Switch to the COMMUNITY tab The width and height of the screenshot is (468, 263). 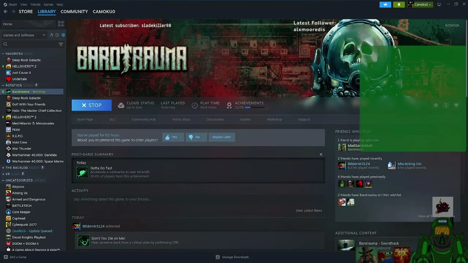[74, 12]
